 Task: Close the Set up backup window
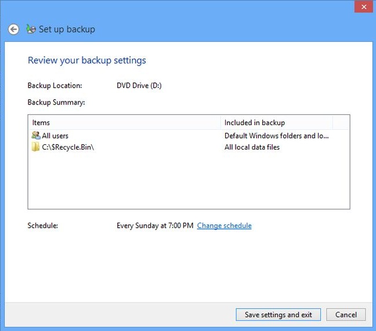(x=364, y=7)
